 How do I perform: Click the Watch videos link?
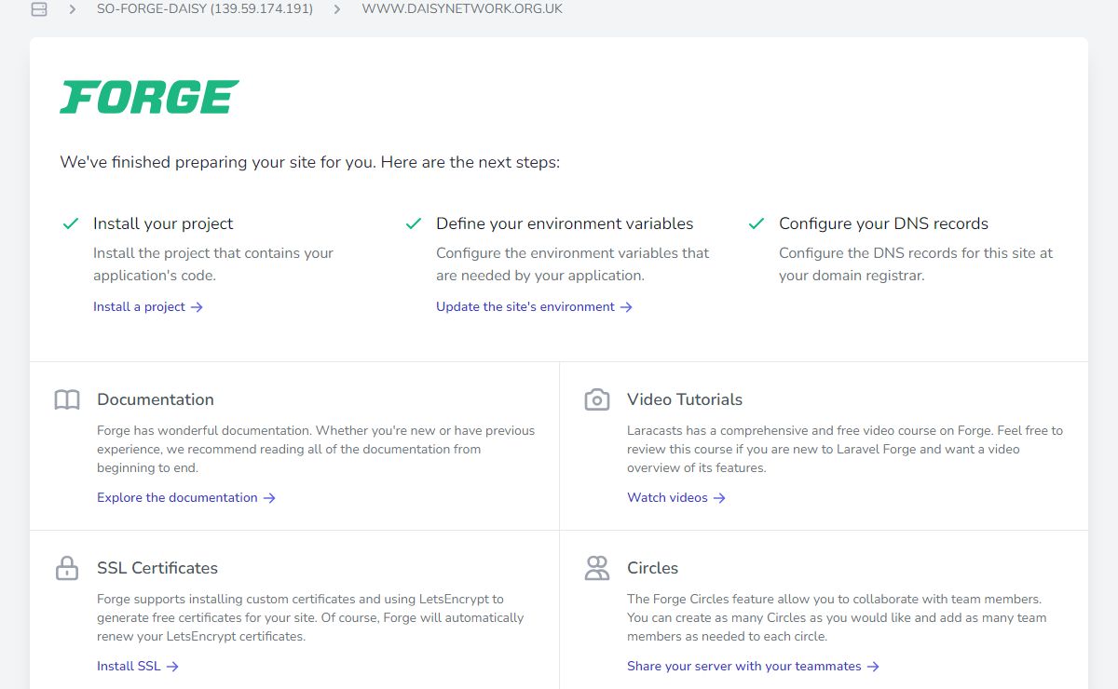676,497
